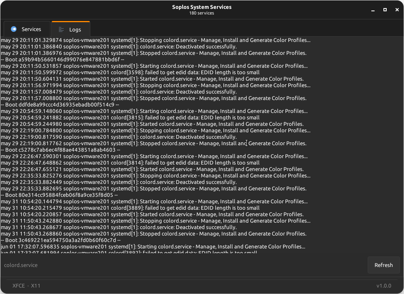Click log line at may 31 11:50:43.268860
The image size is (404, 294).
(x=154, y=234)
